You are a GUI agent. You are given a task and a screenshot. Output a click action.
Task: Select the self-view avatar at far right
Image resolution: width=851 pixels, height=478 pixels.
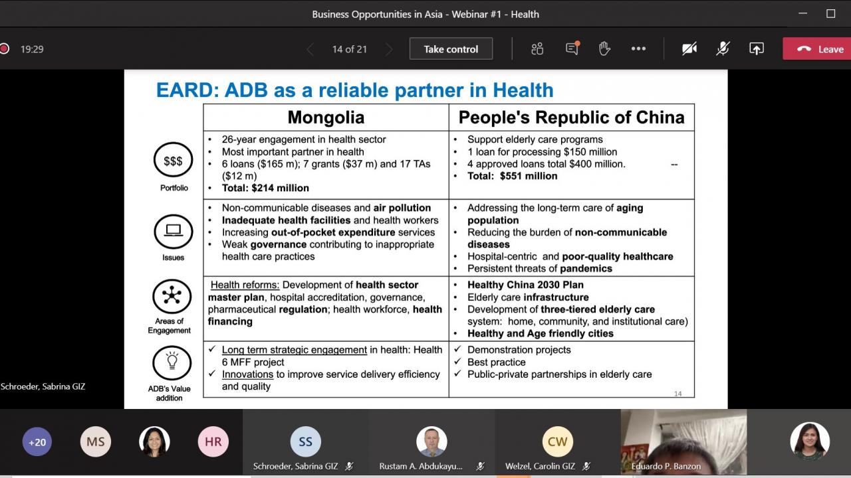point(810,441)
